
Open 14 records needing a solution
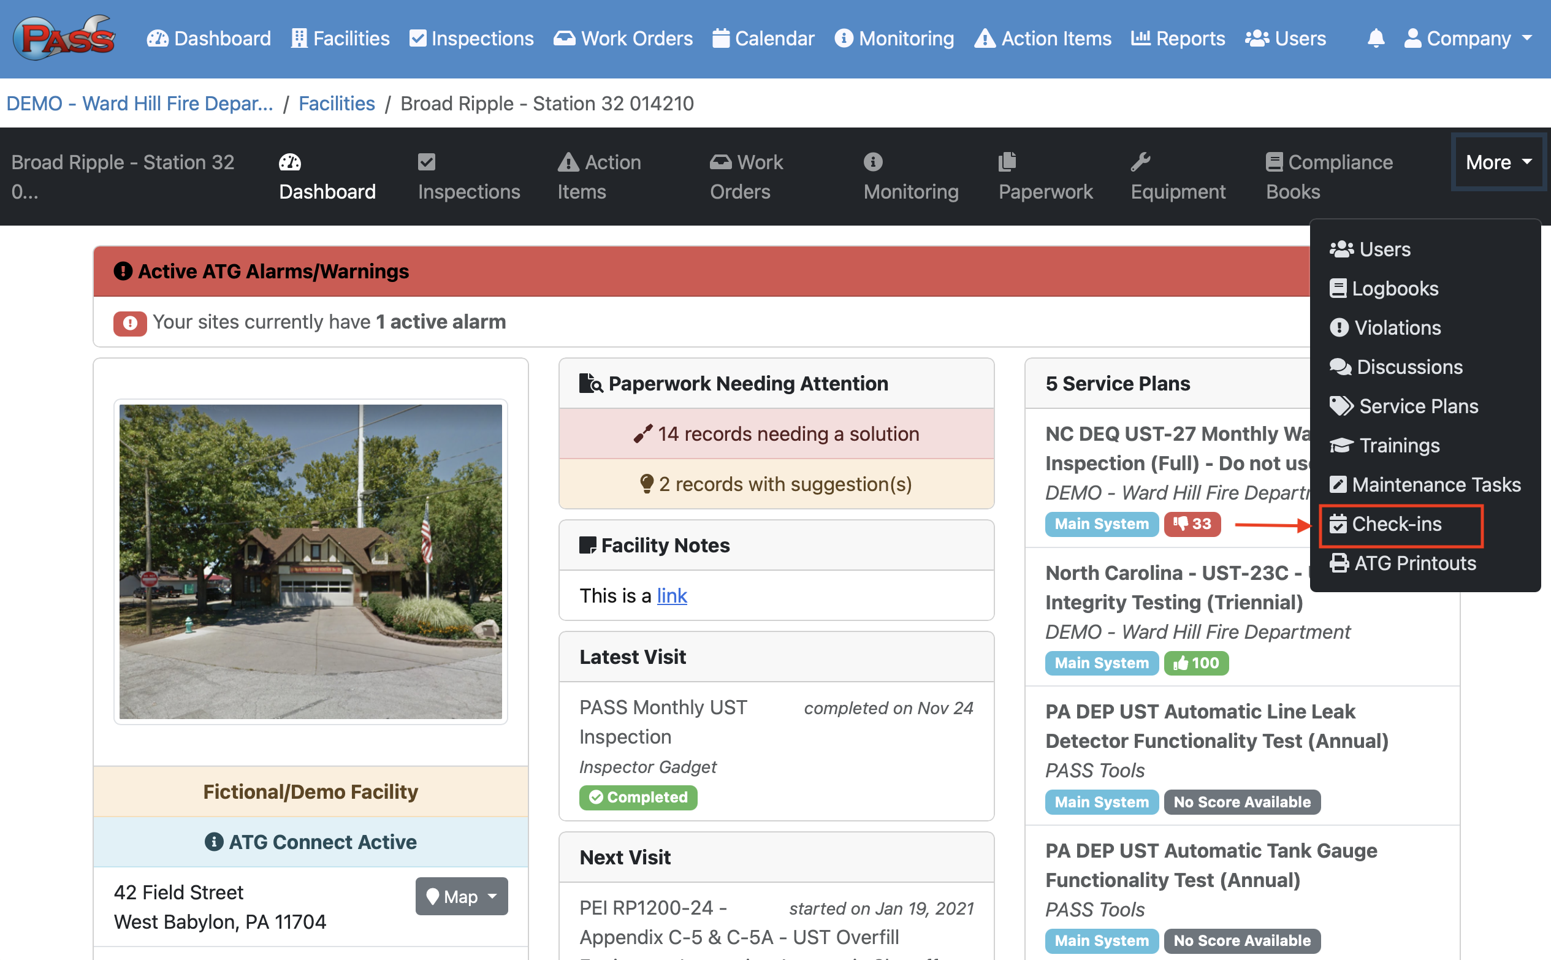point(776,433)
